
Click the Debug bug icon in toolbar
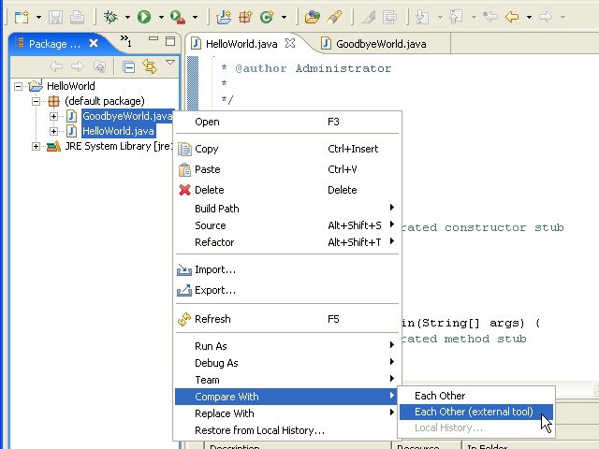pos(110,17)
